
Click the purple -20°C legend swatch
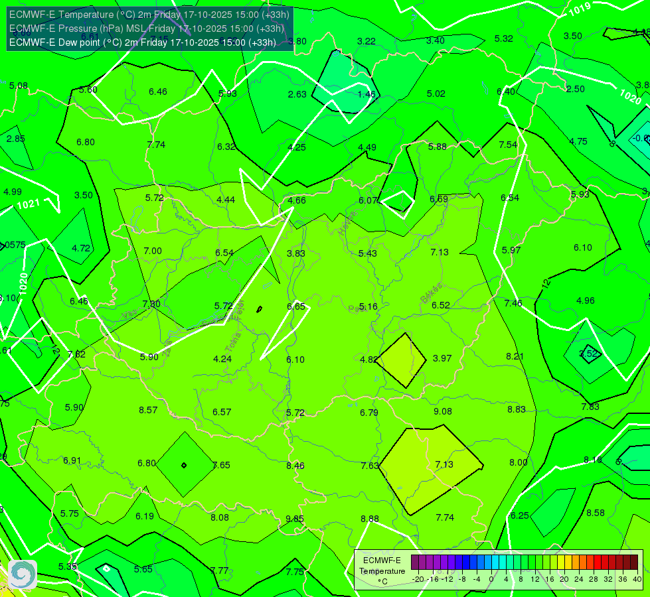pos(415,563)
